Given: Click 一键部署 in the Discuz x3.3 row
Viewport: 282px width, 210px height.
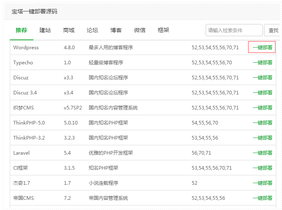Looking at the screenshot, I should [x=262, y=78].
